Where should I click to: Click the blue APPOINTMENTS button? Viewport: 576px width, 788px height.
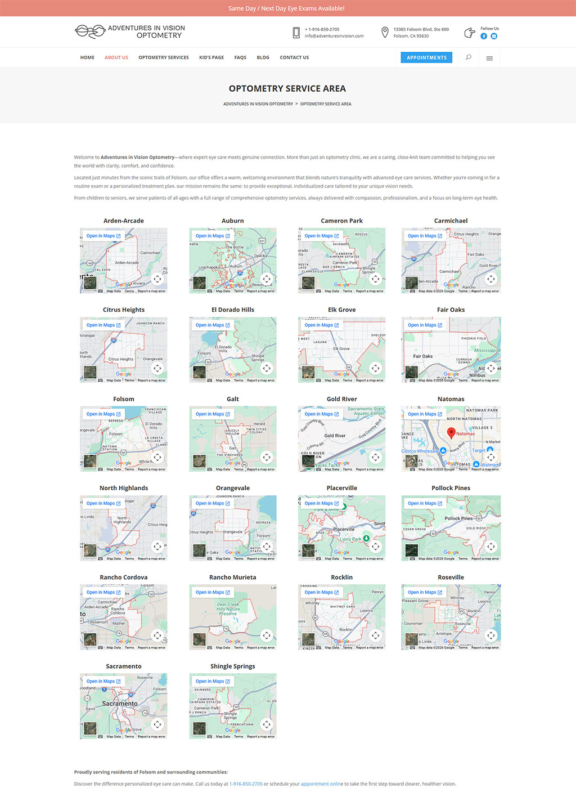coord(426,57)
